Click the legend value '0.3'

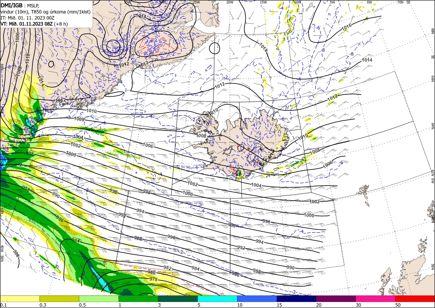43,305
